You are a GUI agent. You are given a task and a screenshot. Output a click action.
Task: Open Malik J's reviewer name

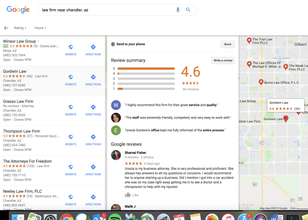coord(130,206)
